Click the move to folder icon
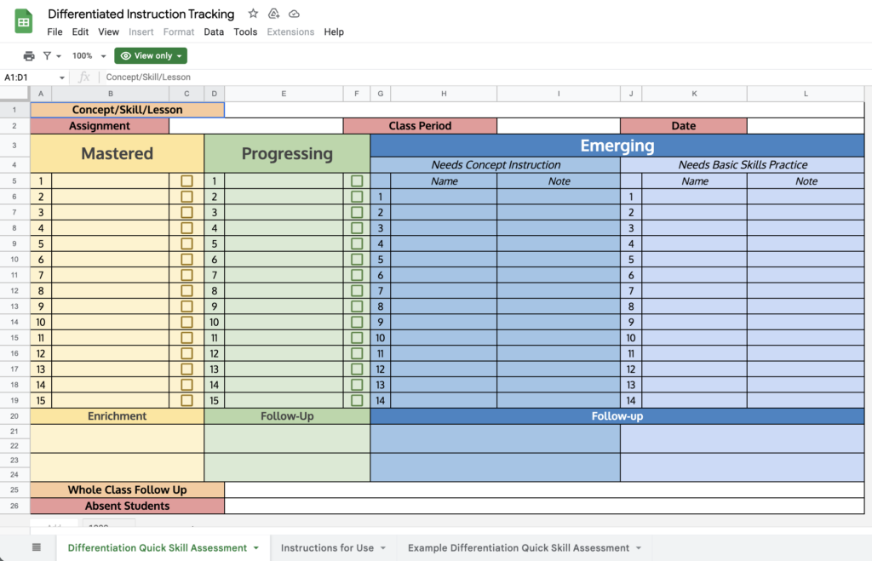 pyautogui.click(x=273, y=14)
